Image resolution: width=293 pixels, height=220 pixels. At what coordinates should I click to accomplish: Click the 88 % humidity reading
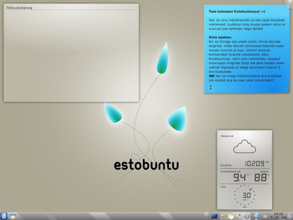point(260,177)
